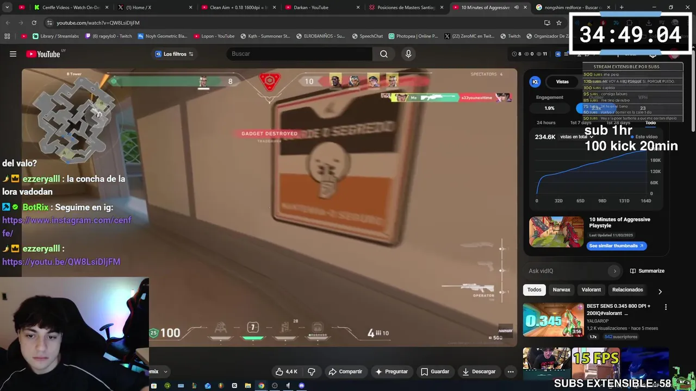Open the three-dot more actions menu under video

[511, 371]
